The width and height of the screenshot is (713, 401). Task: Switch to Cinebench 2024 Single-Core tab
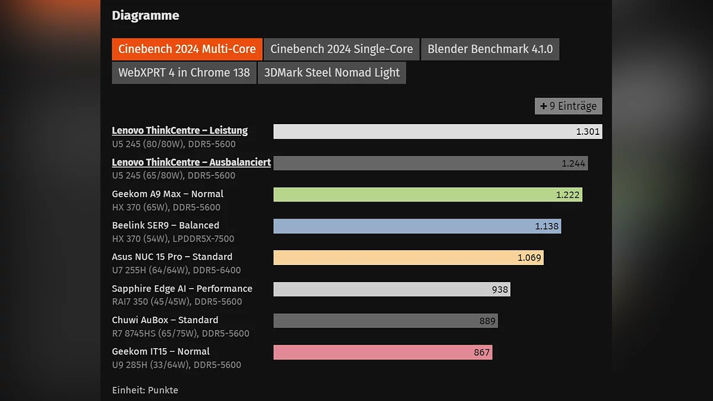(x=342, y=49)
